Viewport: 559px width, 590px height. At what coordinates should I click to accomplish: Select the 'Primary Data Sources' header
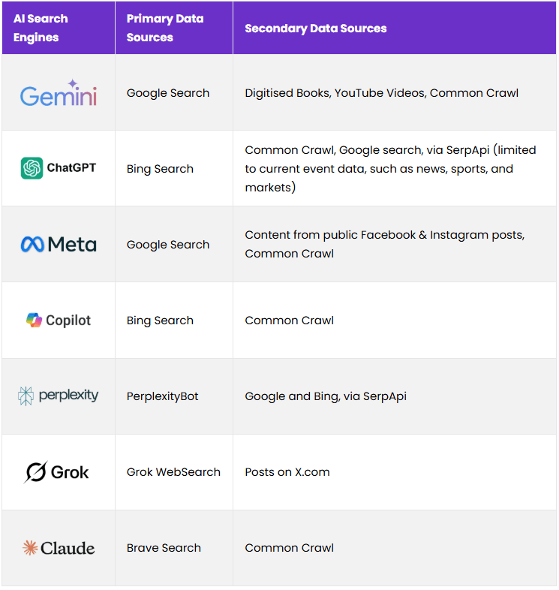165,28
